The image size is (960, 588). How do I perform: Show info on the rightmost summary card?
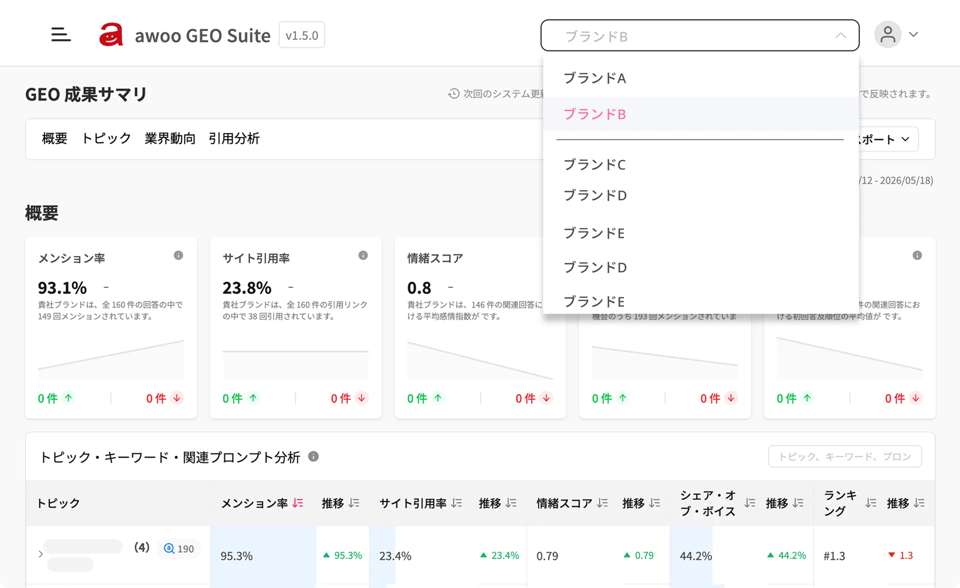917,255
